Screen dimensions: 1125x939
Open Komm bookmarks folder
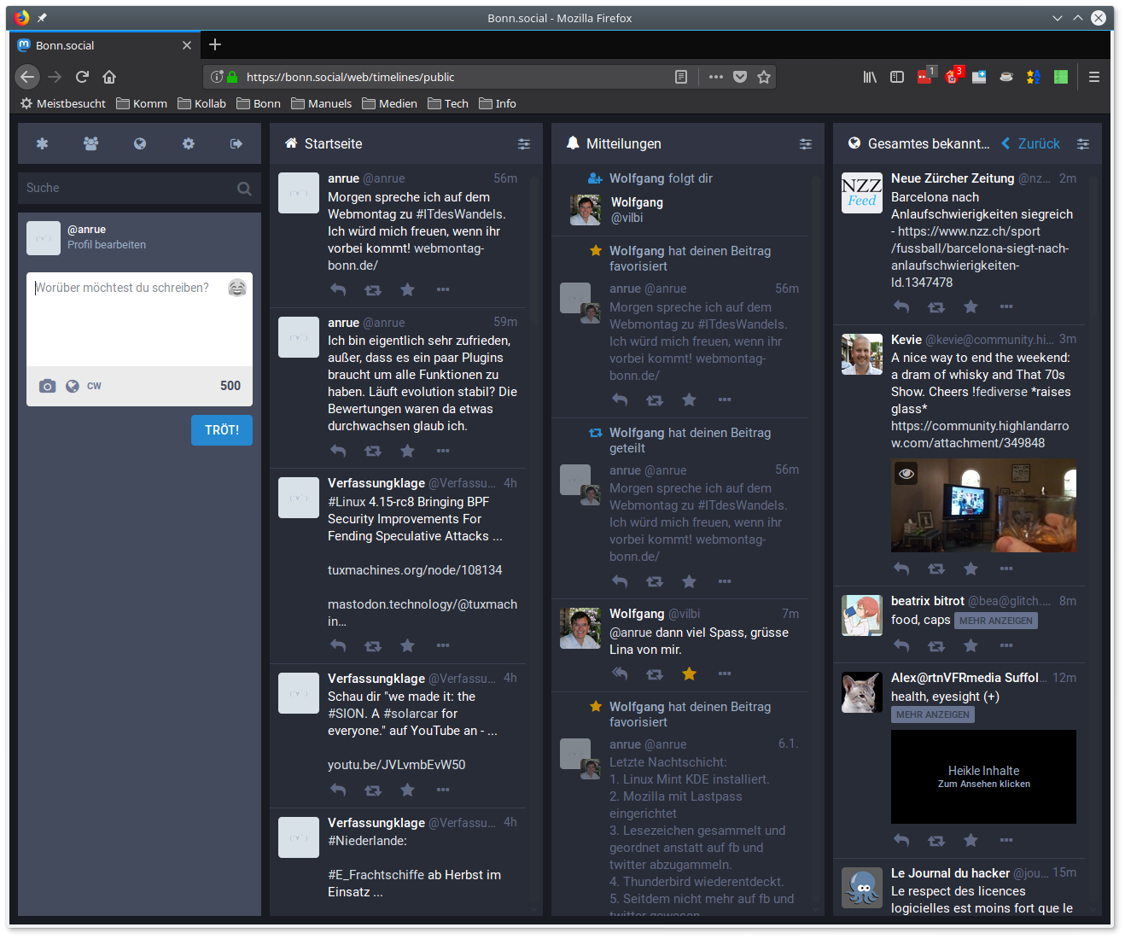[142, 103]
